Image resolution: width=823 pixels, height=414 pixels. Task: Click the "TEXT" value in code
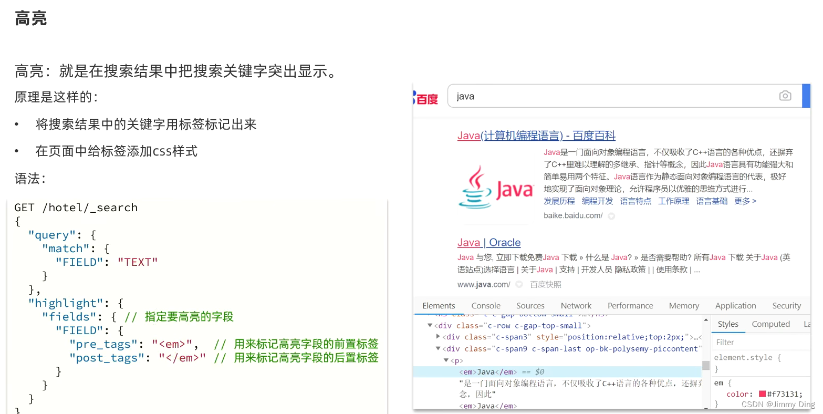[138, 262]
